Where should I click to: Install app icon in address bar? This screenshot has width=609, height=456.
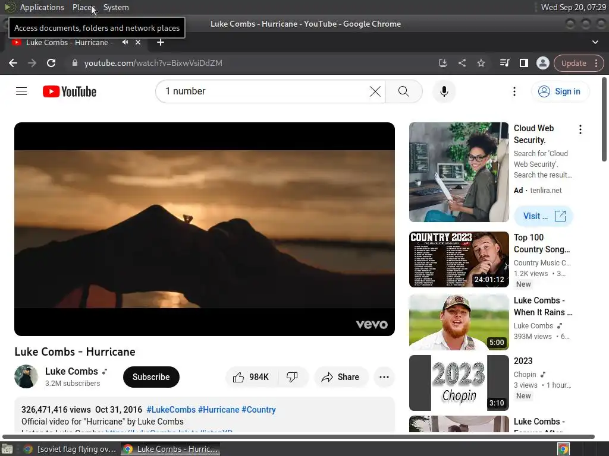pyautogui.click(x=442, y=63)
